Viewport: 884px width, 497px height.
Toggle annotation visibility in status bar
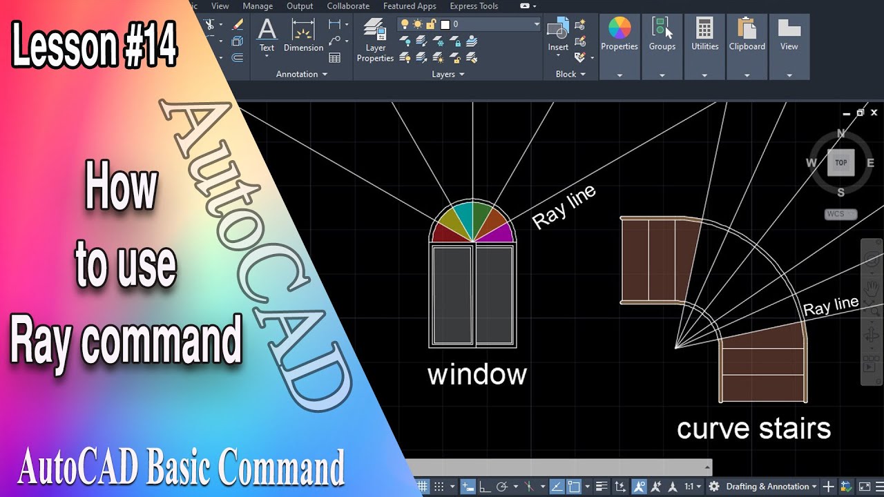pos(640,486)
